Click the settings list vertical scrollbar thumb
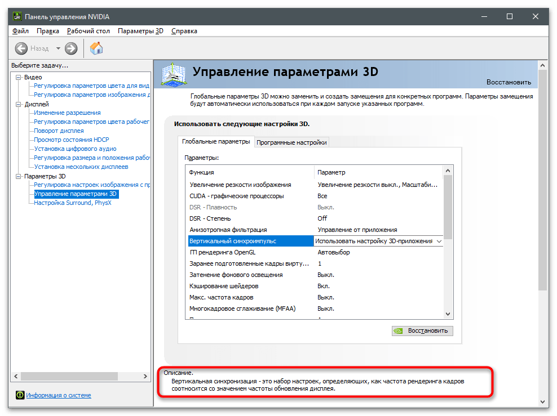This screenshot has width=557, height=416. pyautogui.click(x=448, y=207)
